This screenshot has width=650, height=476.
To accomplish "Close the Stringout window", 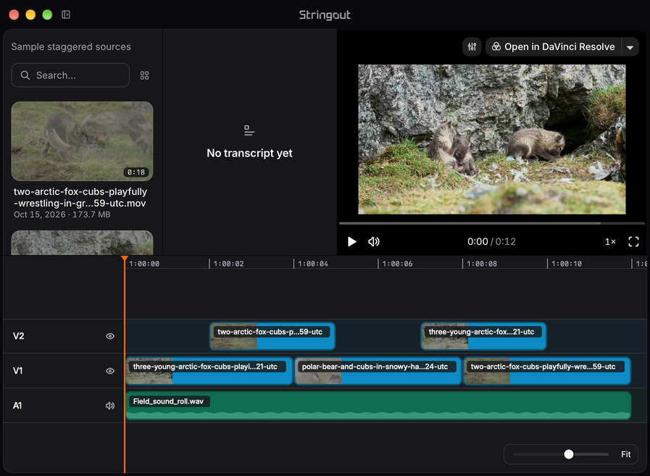I will click(14, 14).
